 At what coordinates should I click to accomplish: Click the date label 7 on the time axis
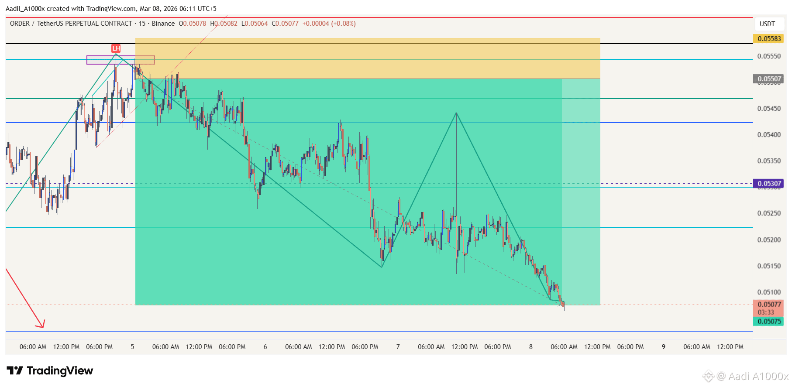[398, 347]
